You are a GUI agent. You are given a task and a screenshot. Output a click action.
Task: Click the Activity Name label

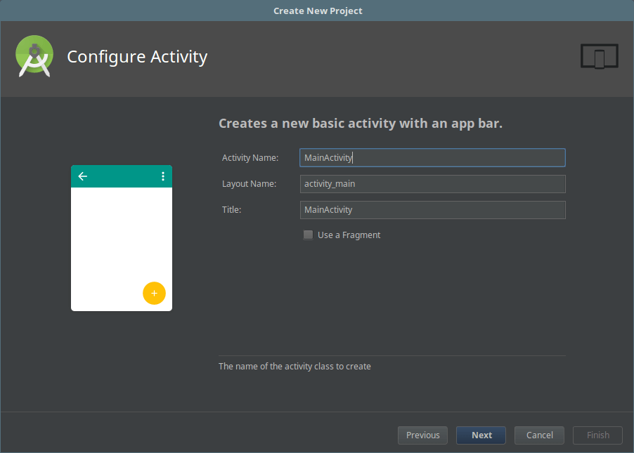(x=250, y=158)
